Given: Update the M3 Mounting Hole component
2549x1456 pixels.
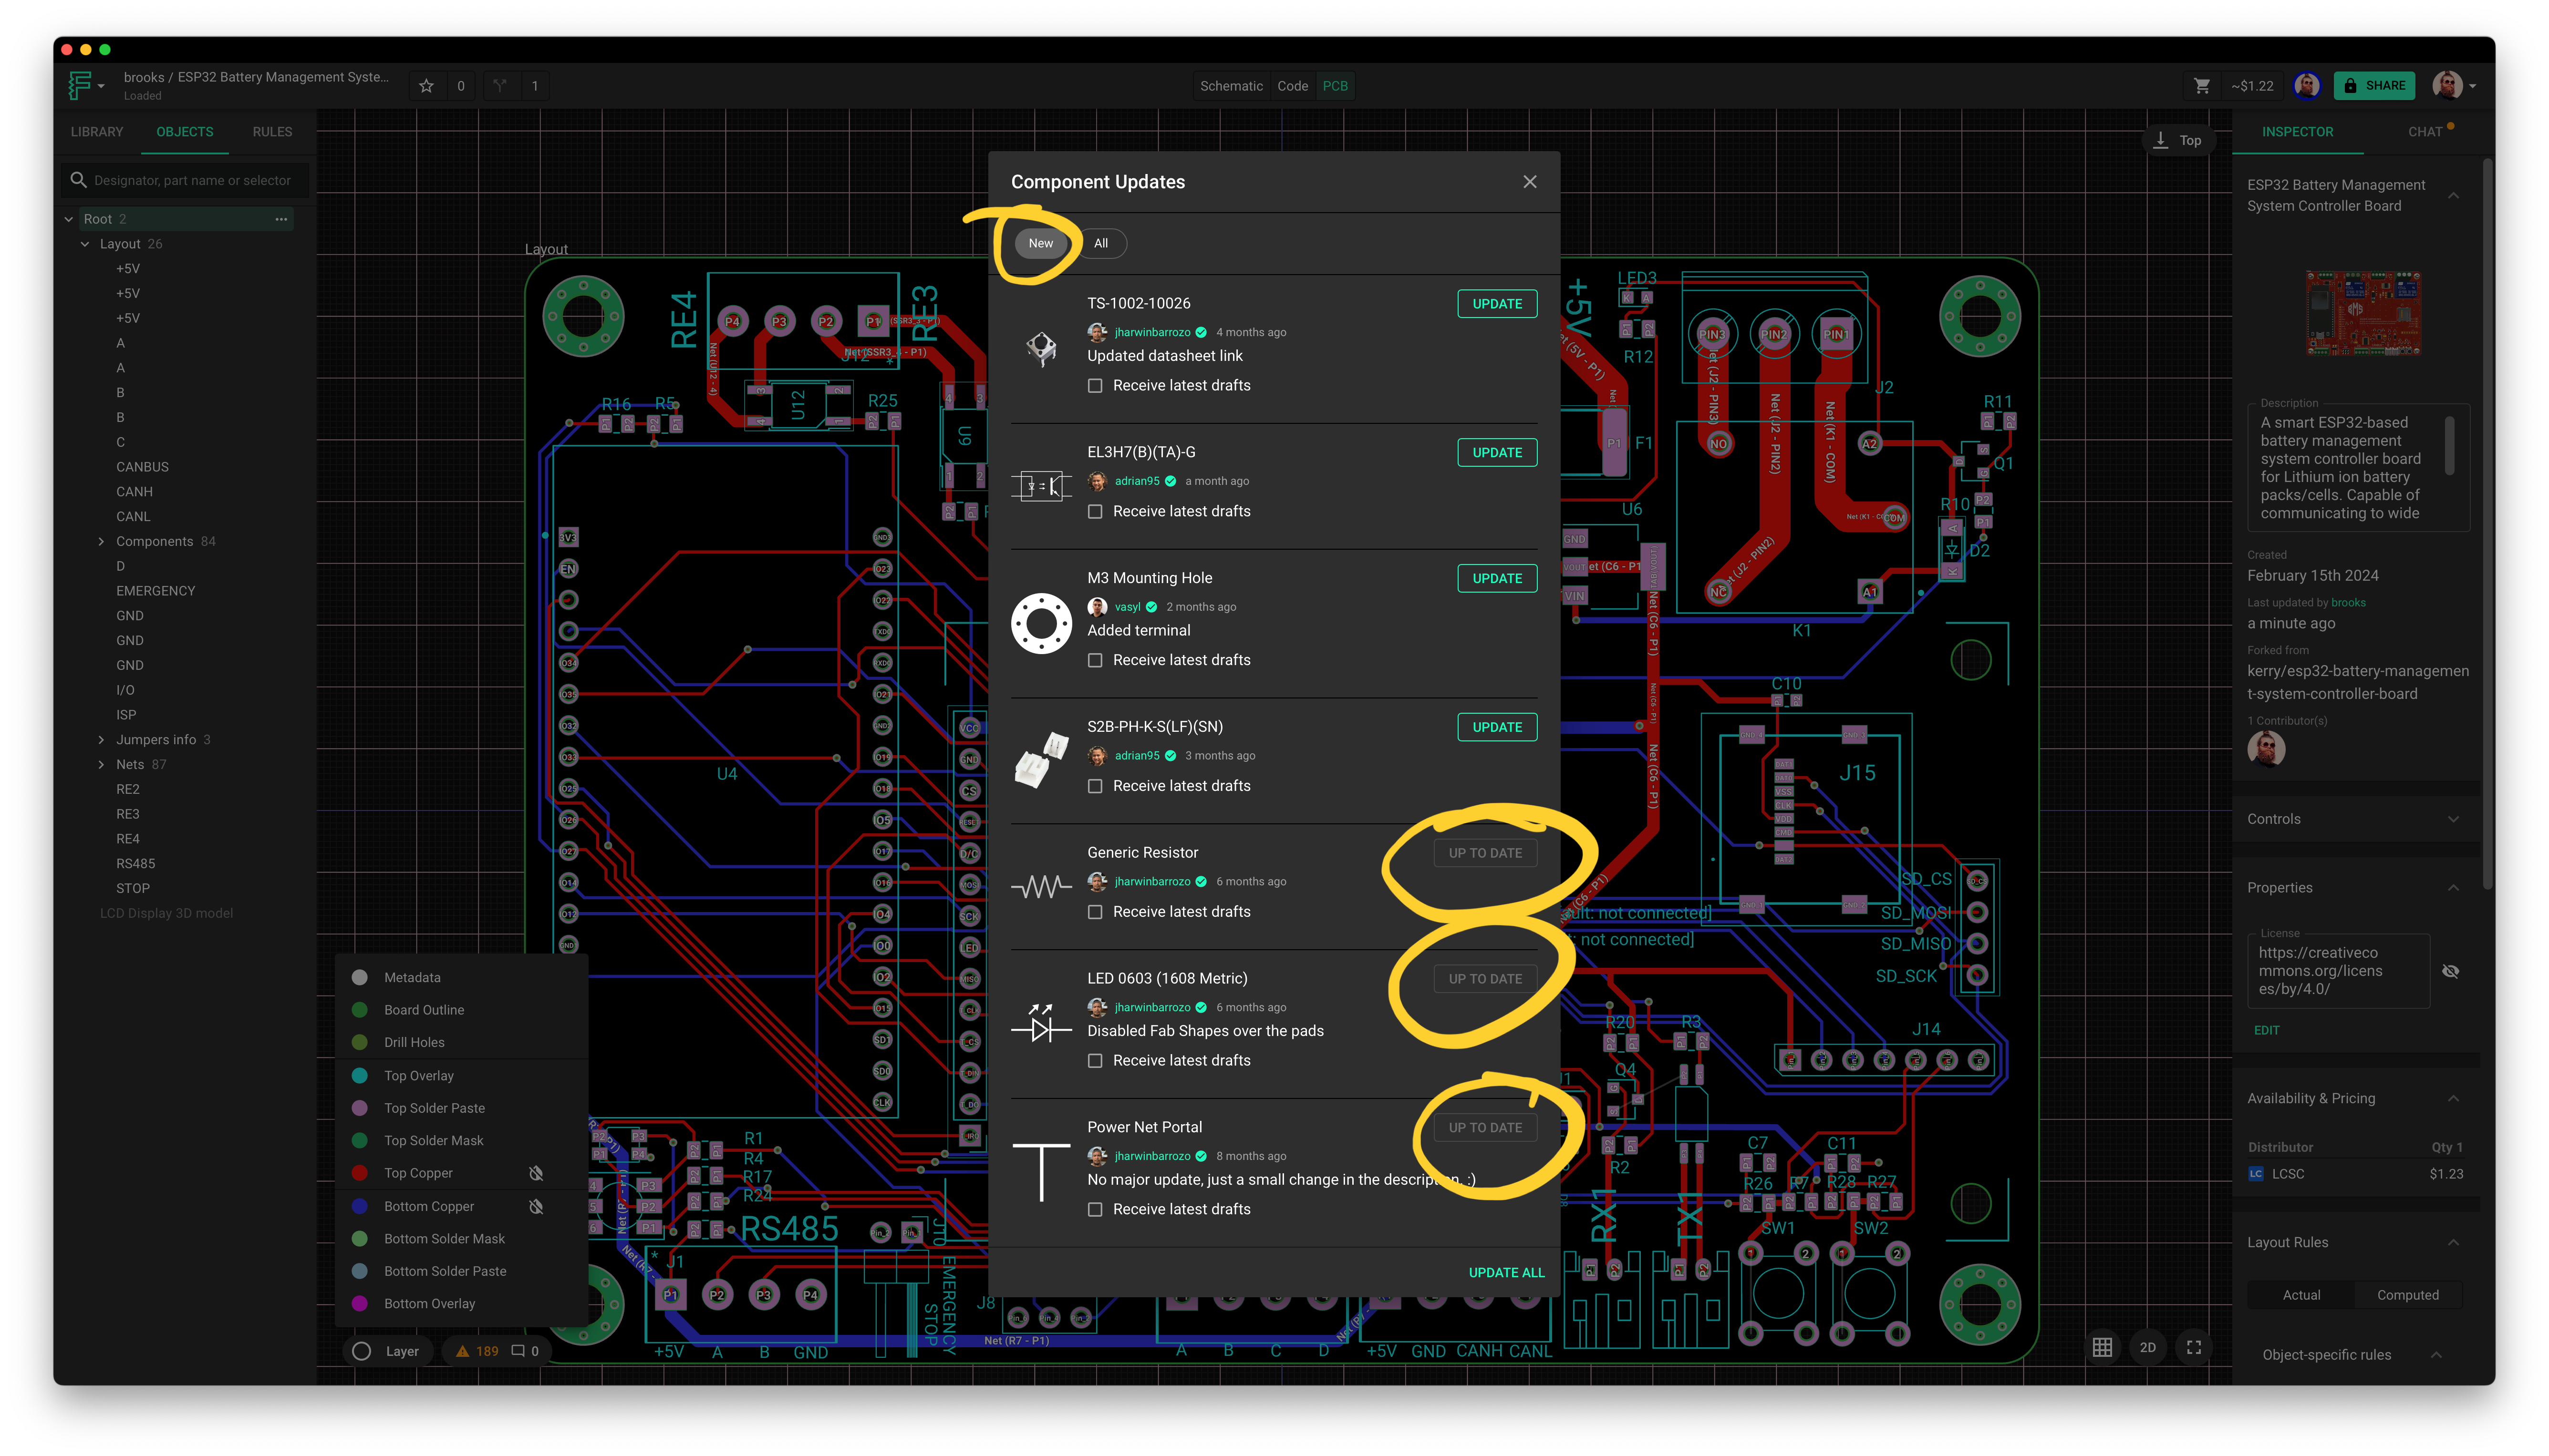Looking at the screenshot, I should tap(1497, 579).
